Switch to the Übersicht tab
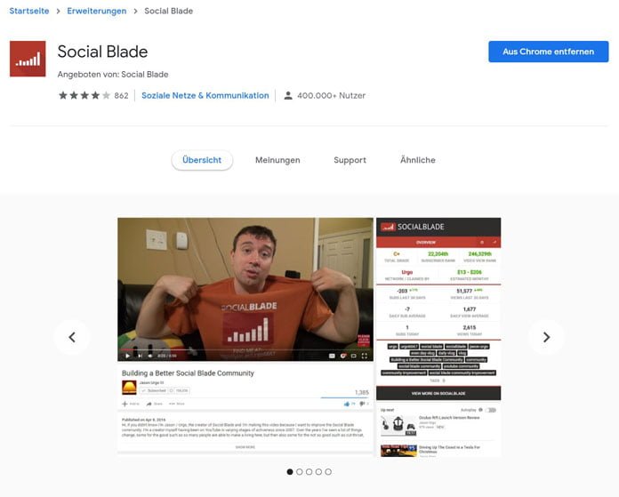The width and height of the screenshot is (619, 497). [202, 160]
